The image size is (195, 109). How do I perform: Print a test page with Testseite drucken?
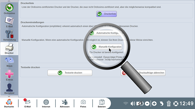click(70, 73)
